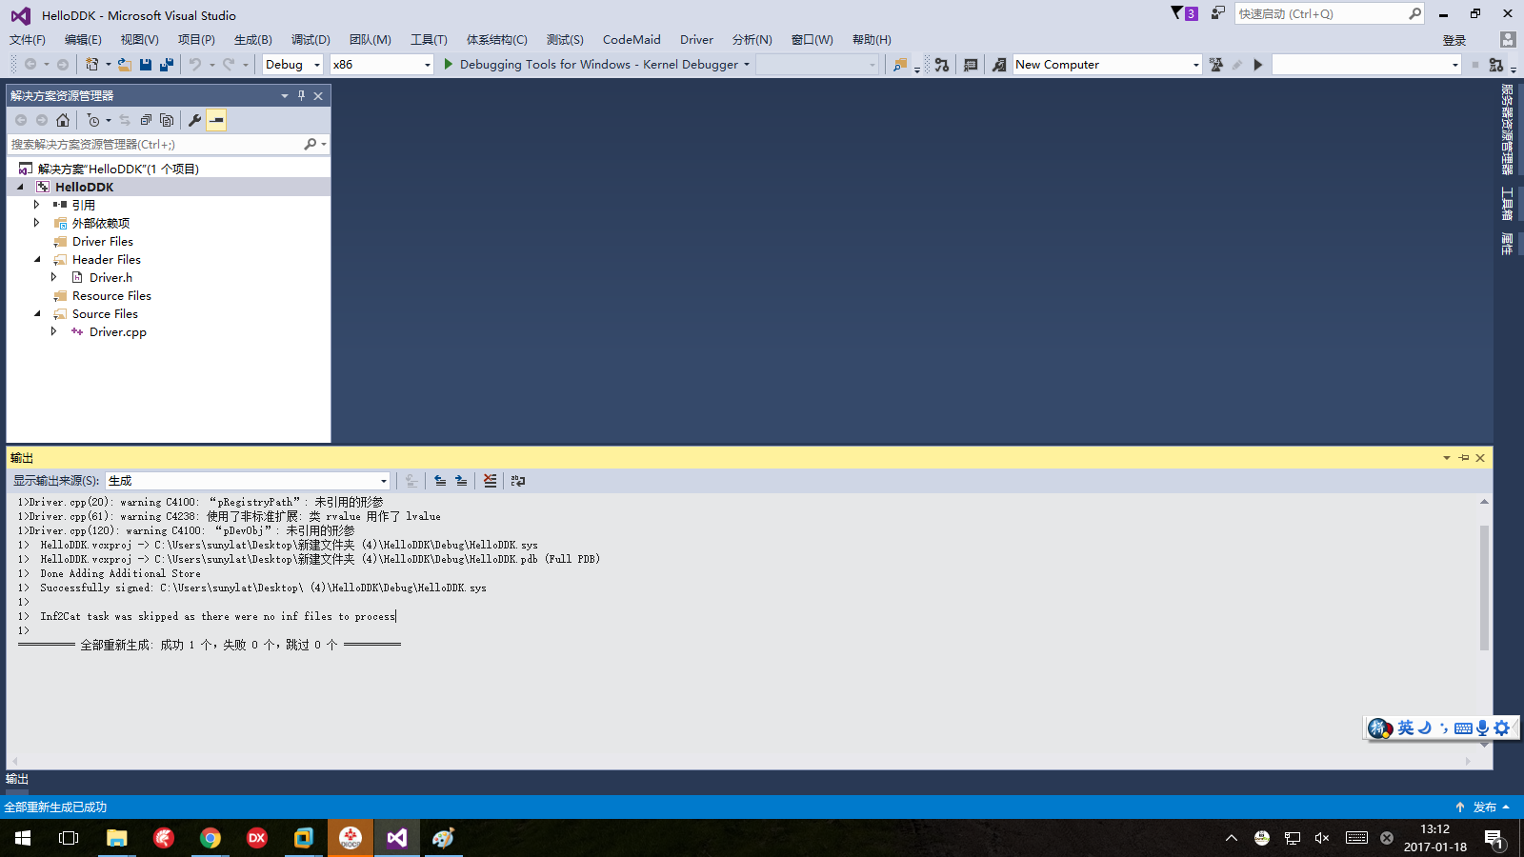Click the Open File folder icon

[x=125, y=64]
